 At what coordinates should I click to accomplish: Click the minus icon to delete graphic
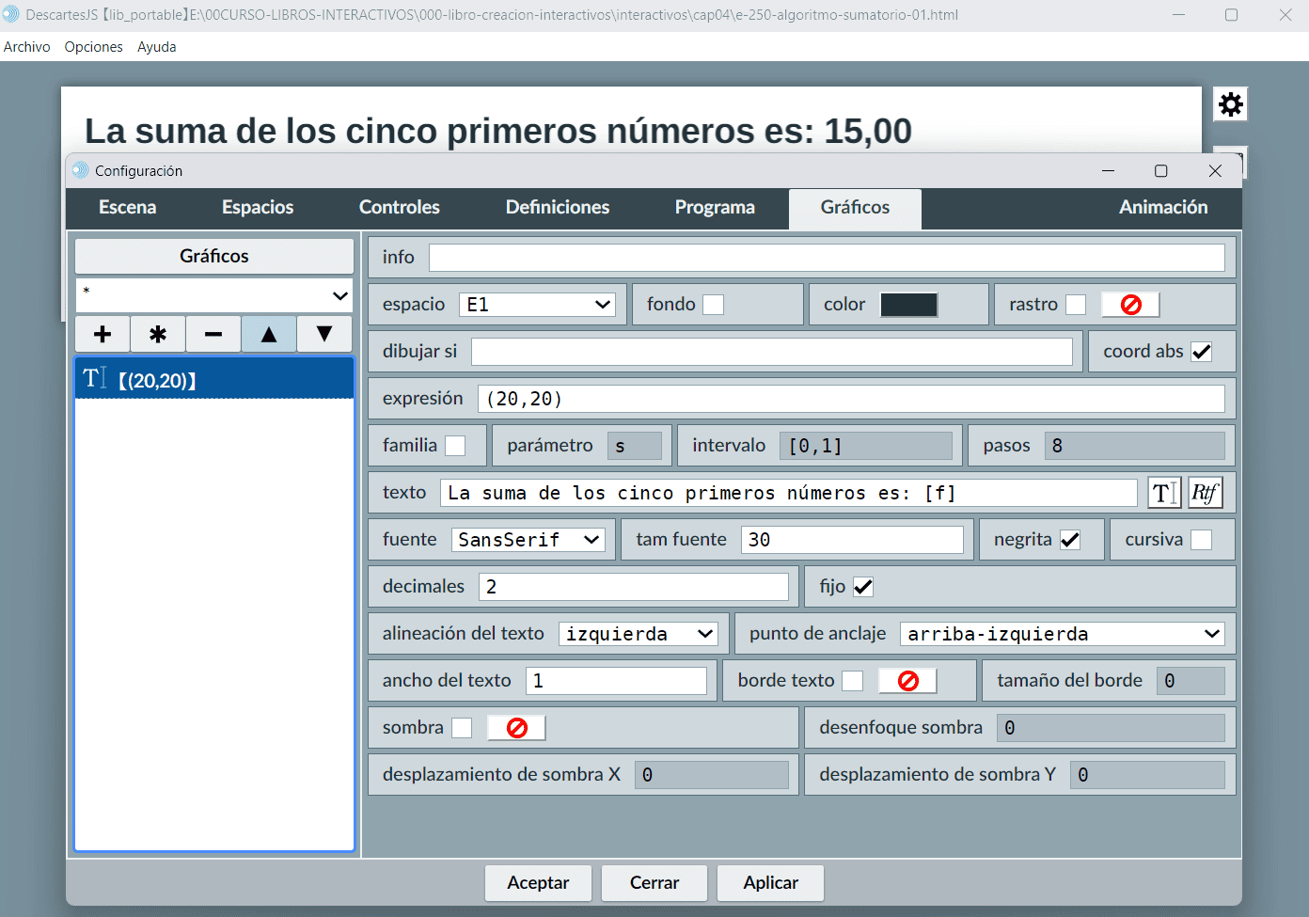coord(213,334)
